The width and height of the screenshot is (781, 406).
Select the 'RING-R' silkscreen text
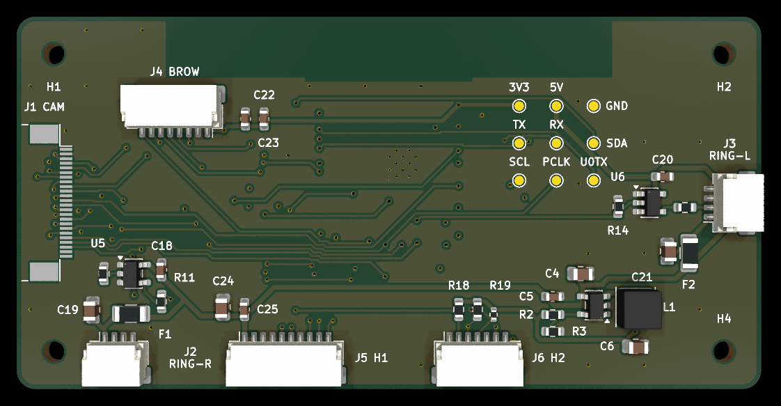190,364
